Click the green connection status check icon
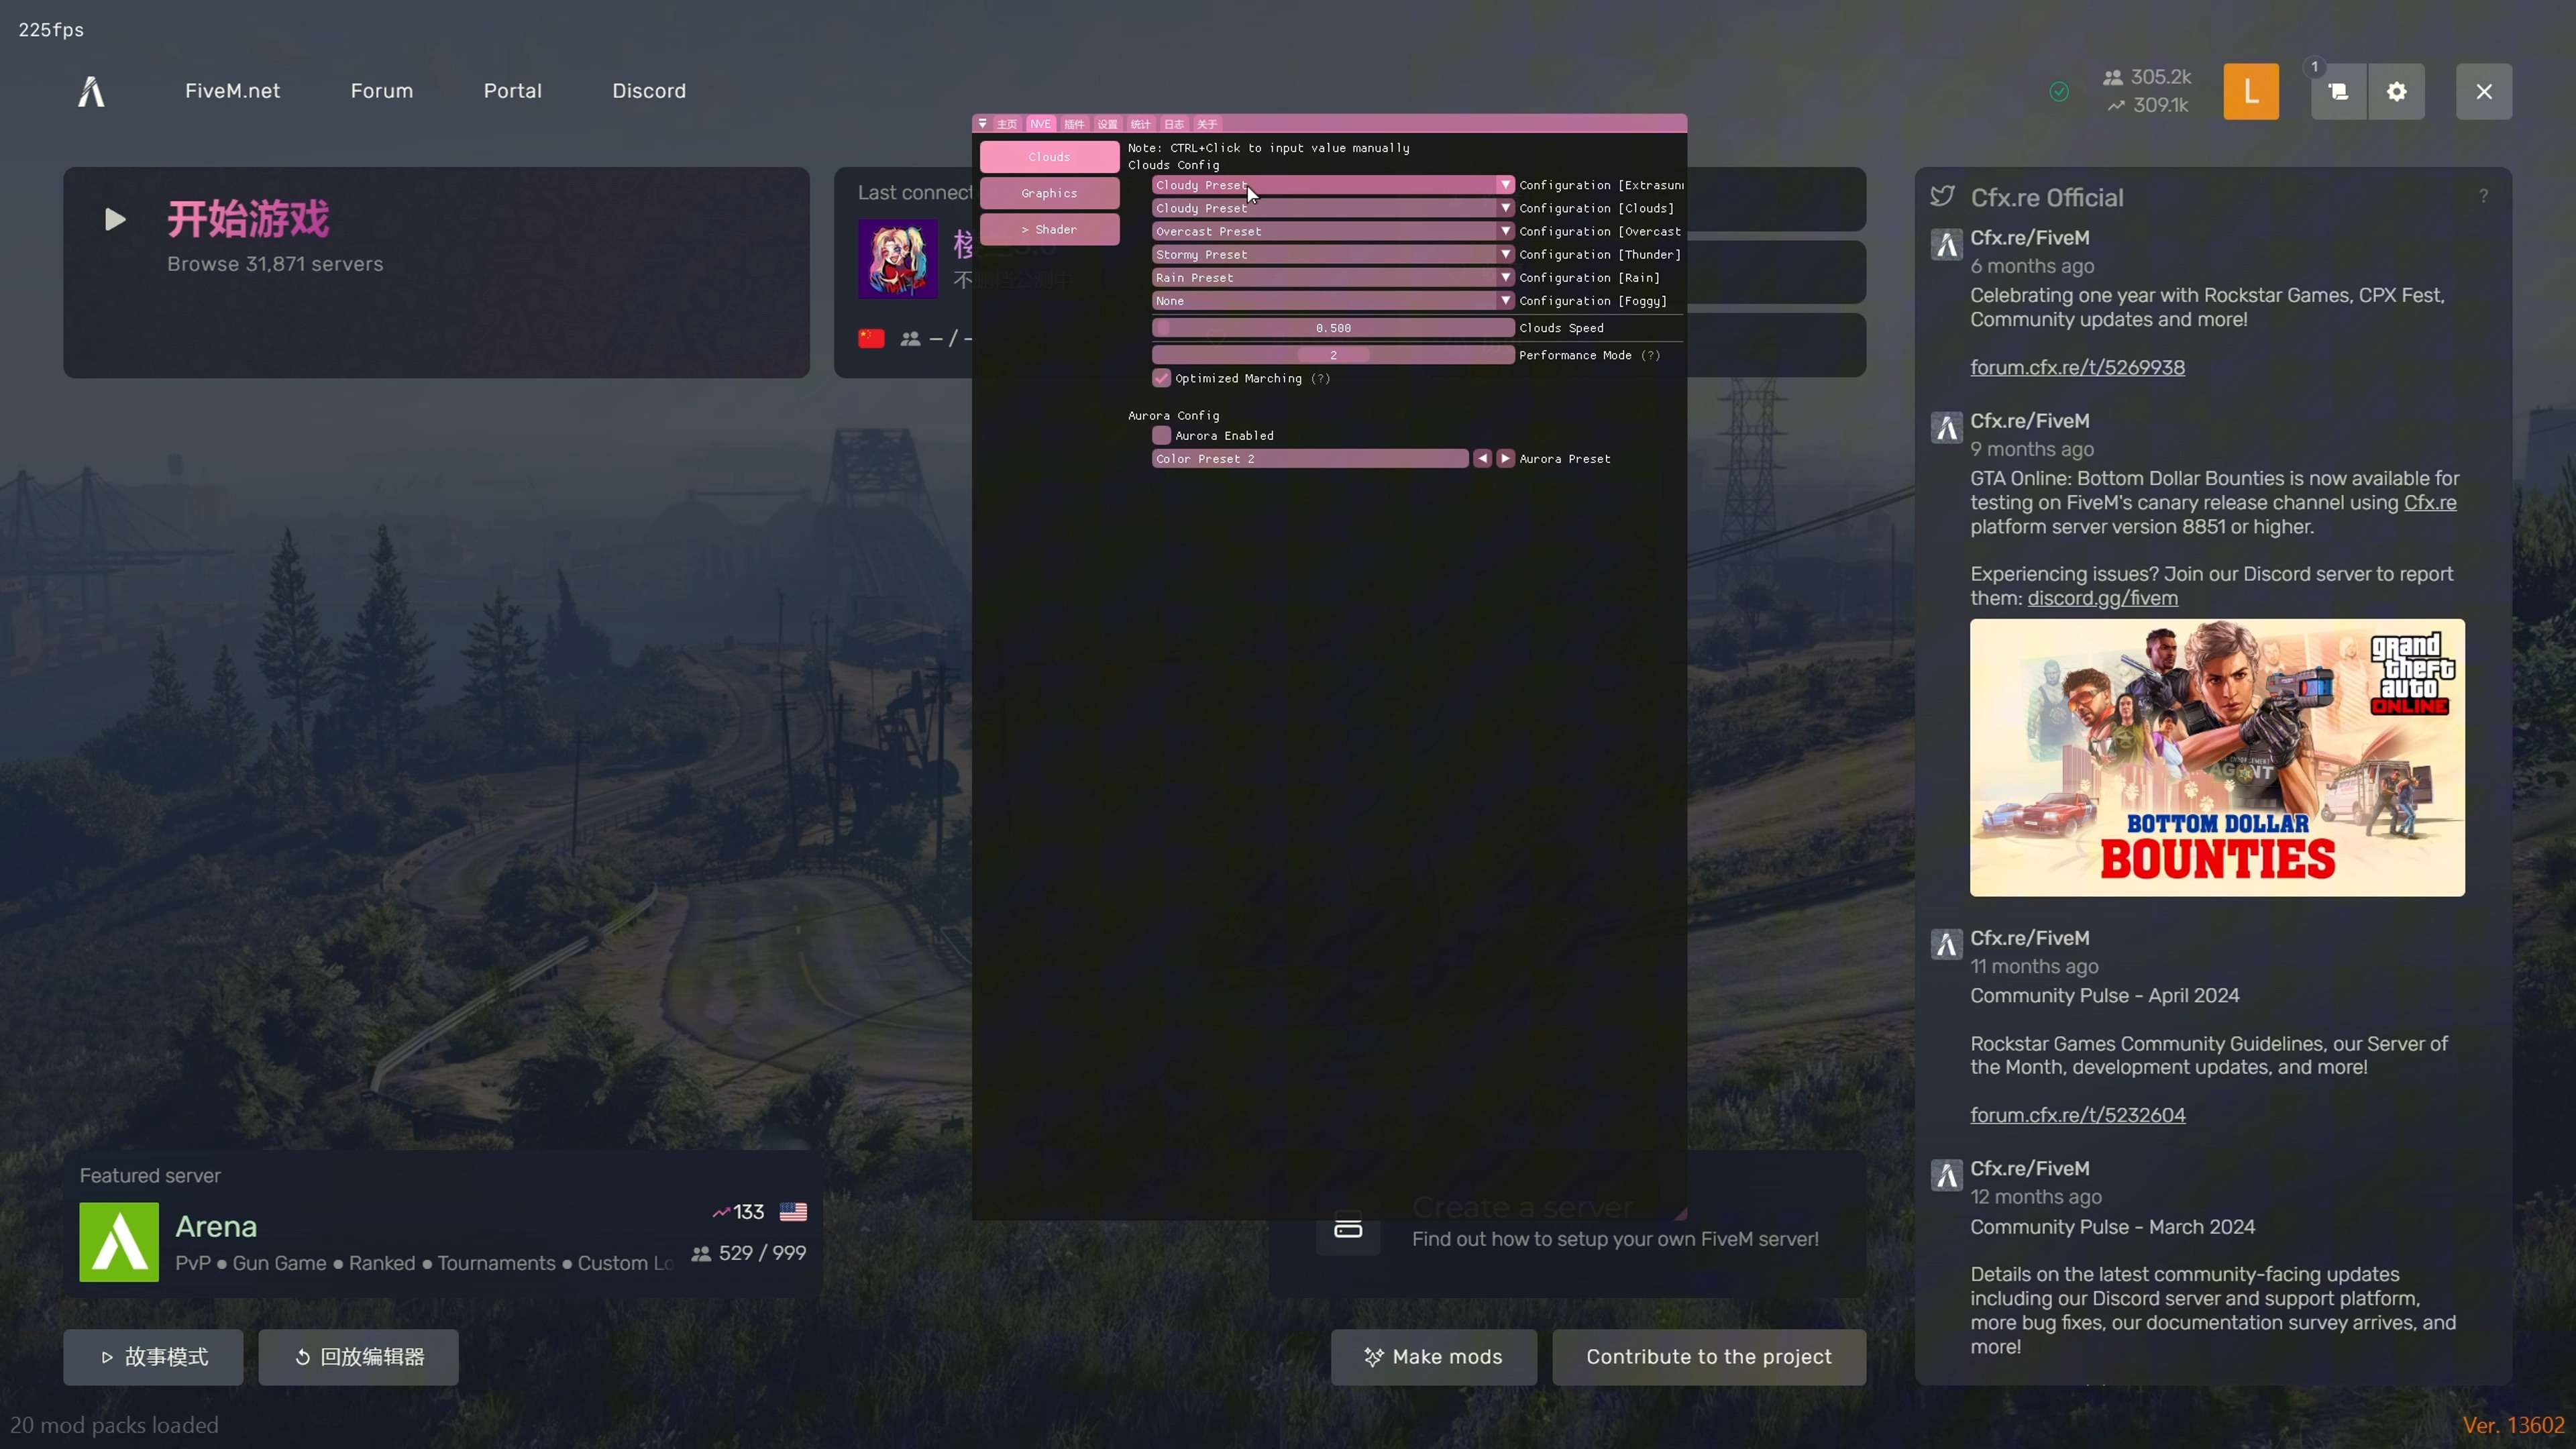 tap(2059, 92)
